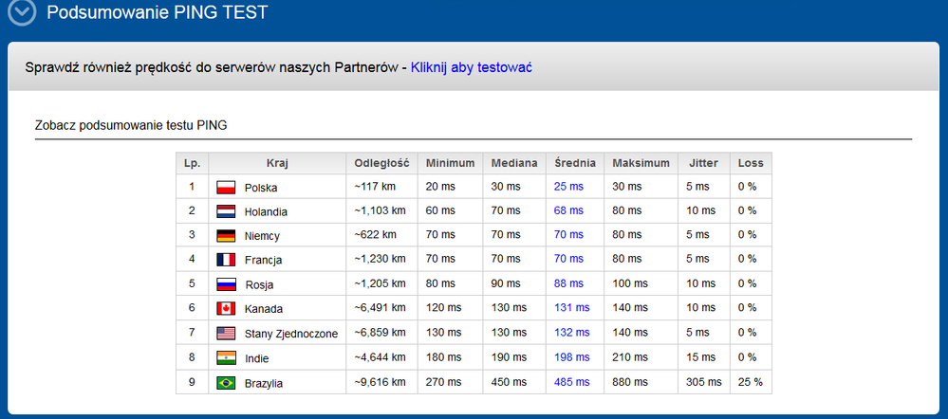Viewport: 948px width, 419px height.
Task: Click the Niemcy flag icon
Action: [226, 236]
